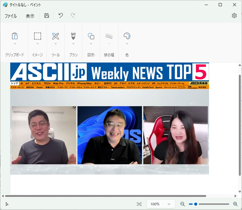Click the zoom in plus button
242x210 pixels.
[x=235, y=204]
